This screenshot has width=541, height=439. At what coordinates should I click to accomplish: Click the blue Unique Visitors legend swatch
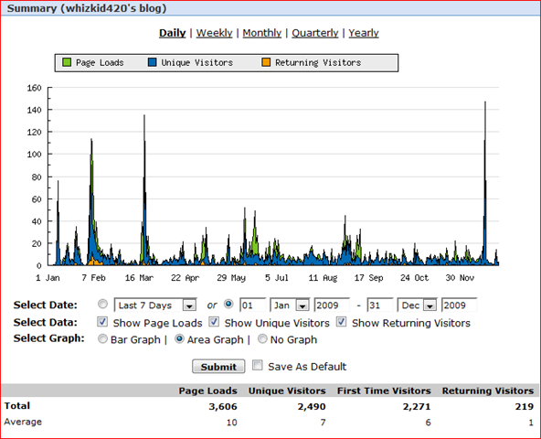click(152, 62)
